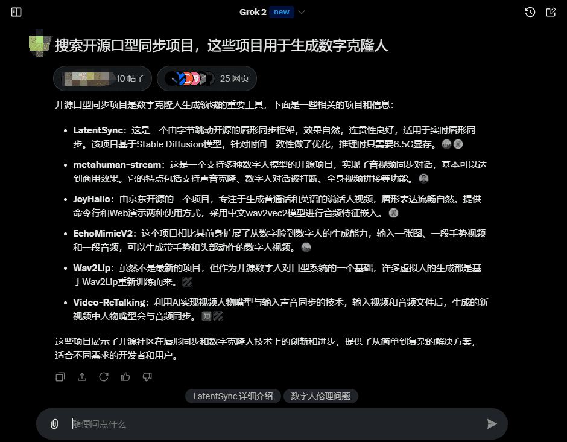Regenerate the response with refresh icon
The image size is (567, 442).
coord(104,377)
